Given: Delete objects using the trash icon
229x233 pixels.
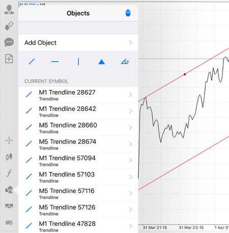Looking at the screenshot, I should pos(128,13).
